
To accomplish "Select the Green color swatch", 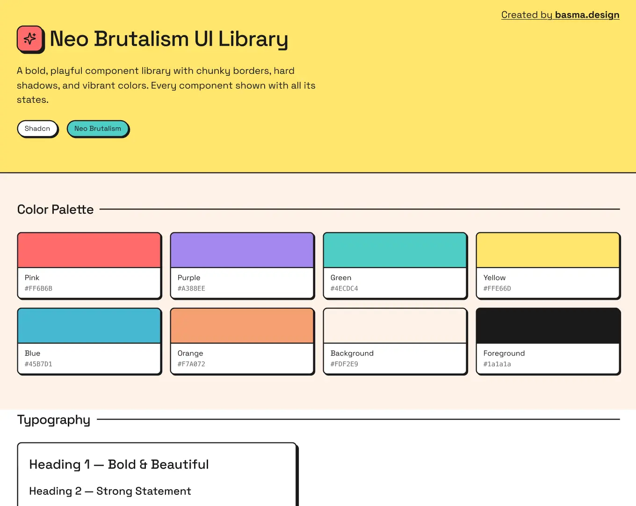I will 395,249.
